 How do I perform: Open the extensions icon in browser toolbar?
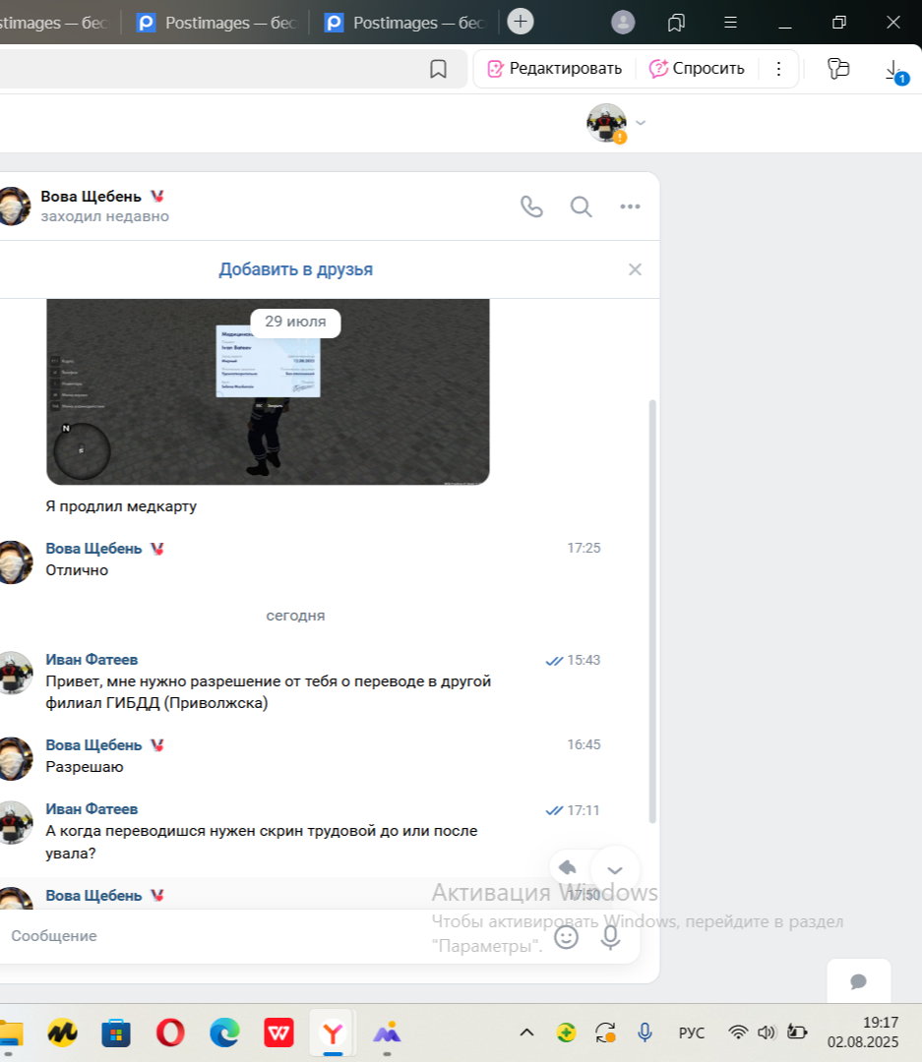pos(838,69)
